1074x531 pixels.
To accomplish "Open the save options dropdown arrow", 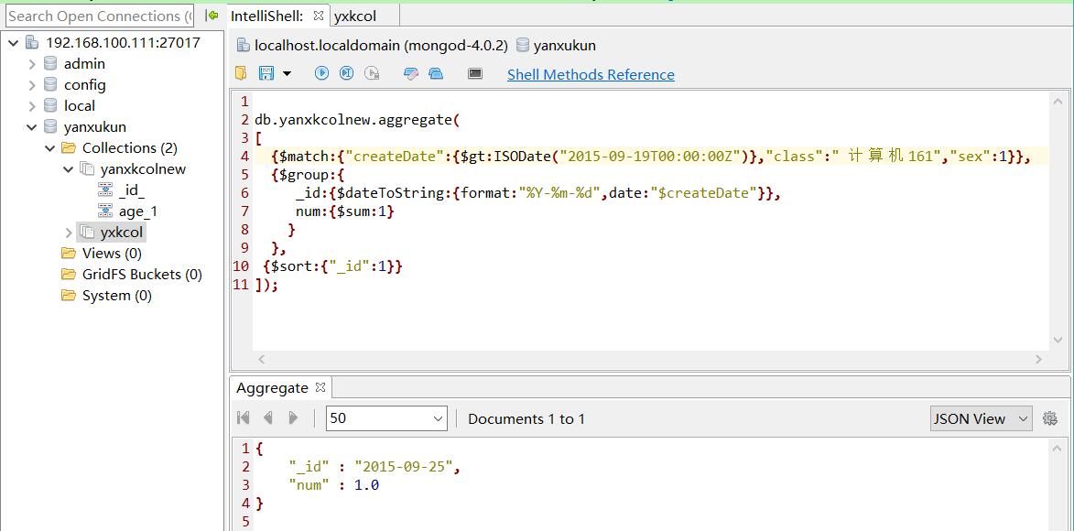I will coord(287,74).
